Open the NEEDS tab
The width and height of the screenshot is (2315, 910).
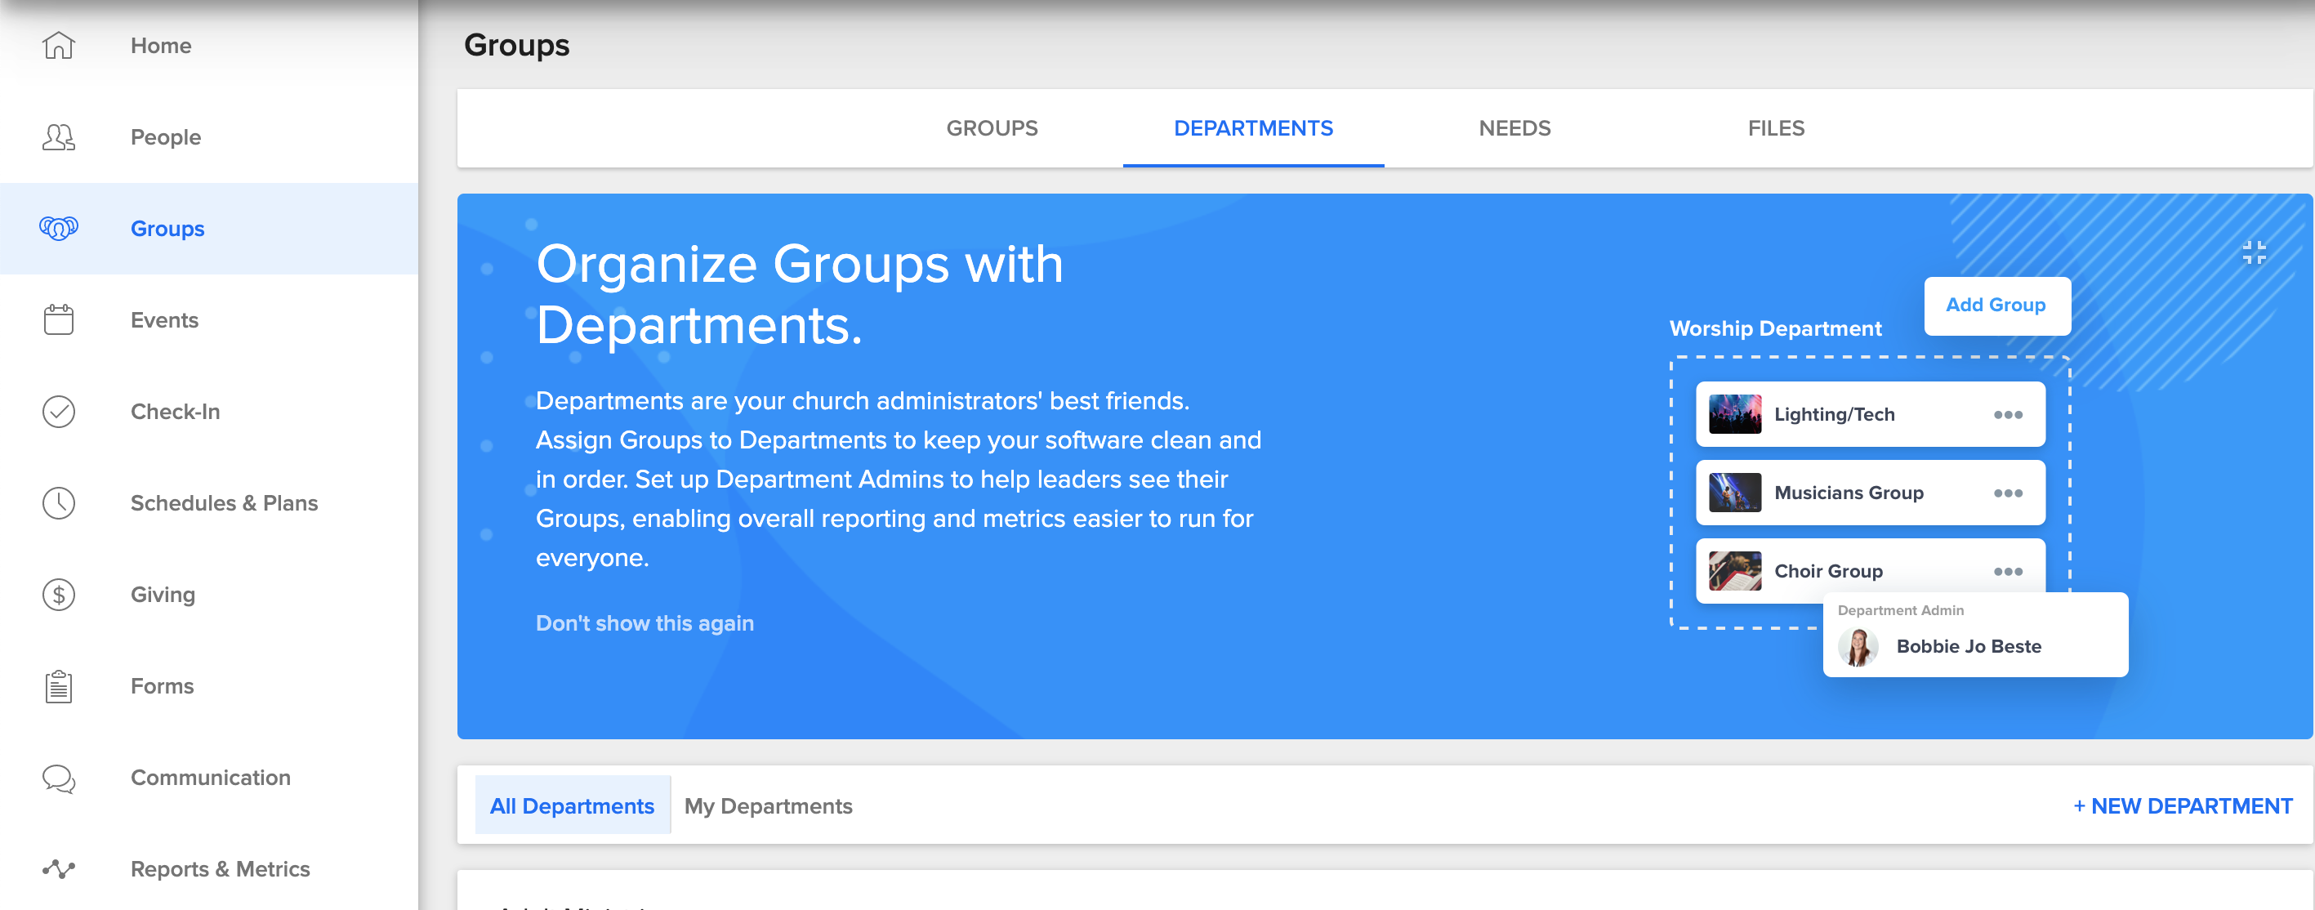pyautogui.click(x=1514, y=128)
